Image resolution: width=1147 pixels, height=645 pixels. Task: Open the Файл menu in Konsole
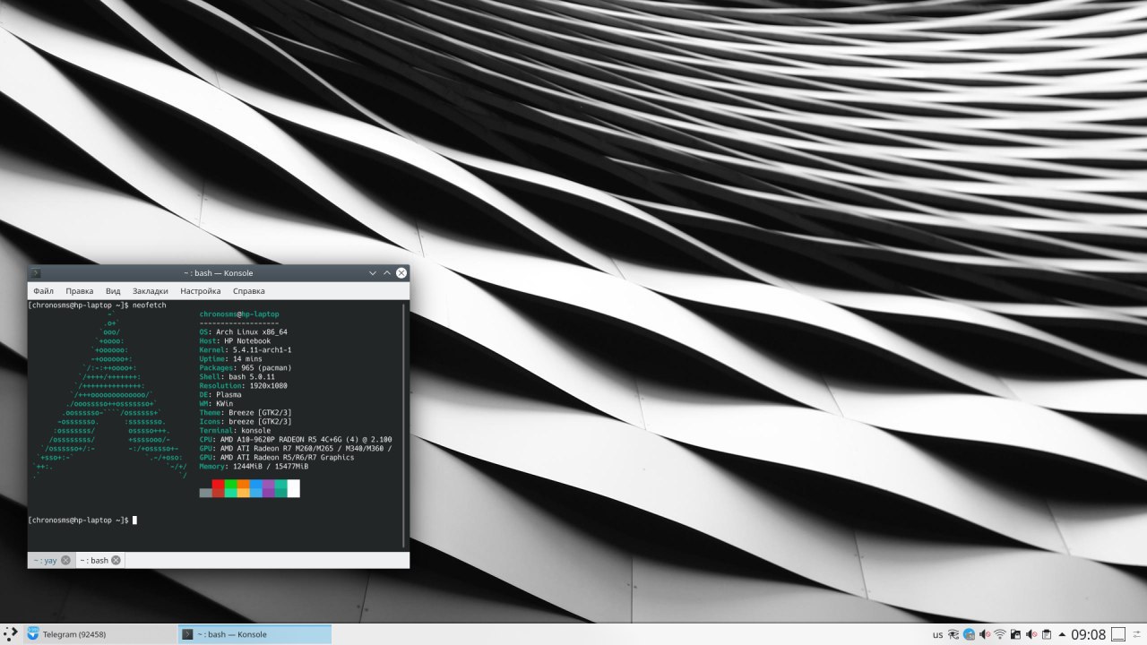pyautogui.click(x=43, y=291)
